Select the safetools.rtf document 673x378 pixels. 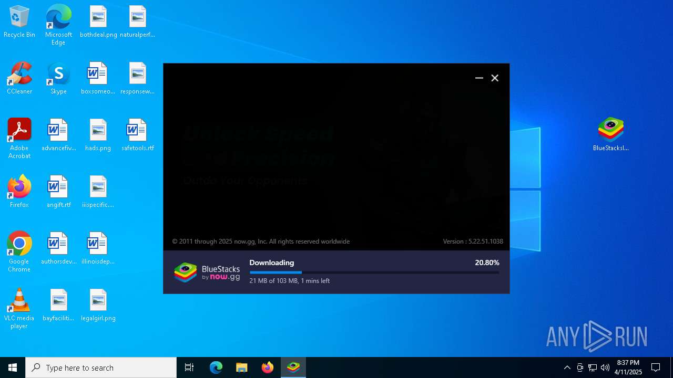point(137,135)
